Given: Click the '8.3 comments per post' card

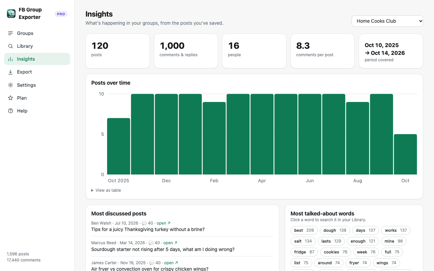Looking at the screenshot, I should tap(322, 51).
